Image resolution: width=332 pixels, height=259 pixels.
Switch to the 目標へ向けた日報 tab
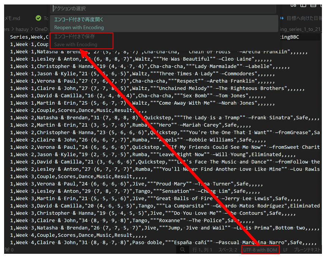[304, 18]
